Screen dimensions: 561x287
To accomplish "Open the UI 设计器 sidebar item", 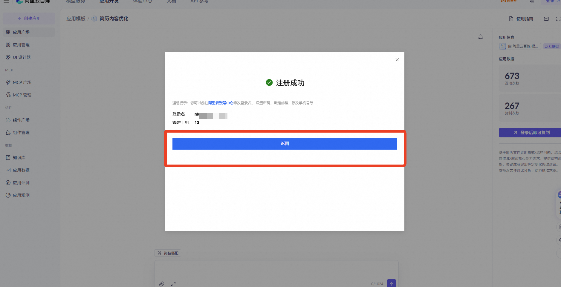I will [29, 57].
